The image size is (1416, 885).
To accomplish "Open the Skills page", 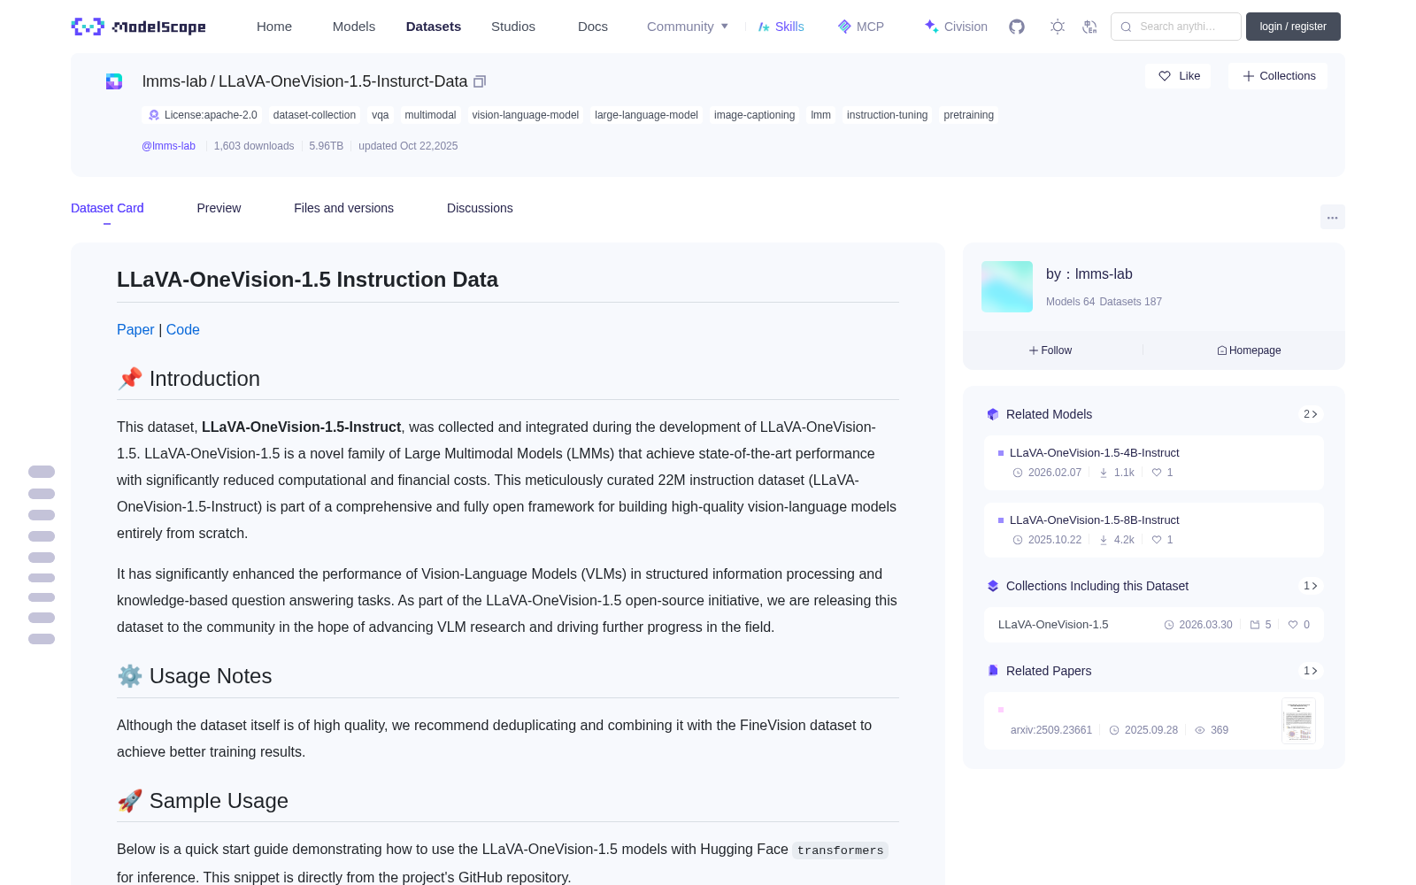I will click(x=781, y=27).
